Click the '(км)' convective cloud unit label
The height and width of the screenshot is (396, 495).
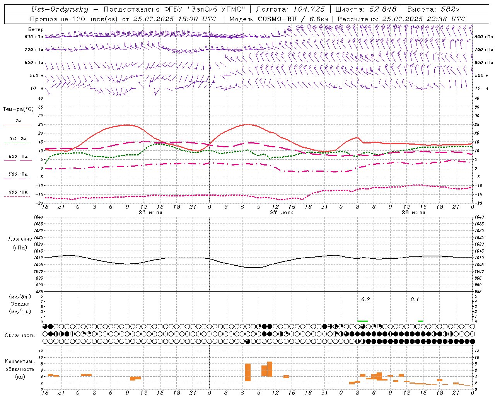20,377
